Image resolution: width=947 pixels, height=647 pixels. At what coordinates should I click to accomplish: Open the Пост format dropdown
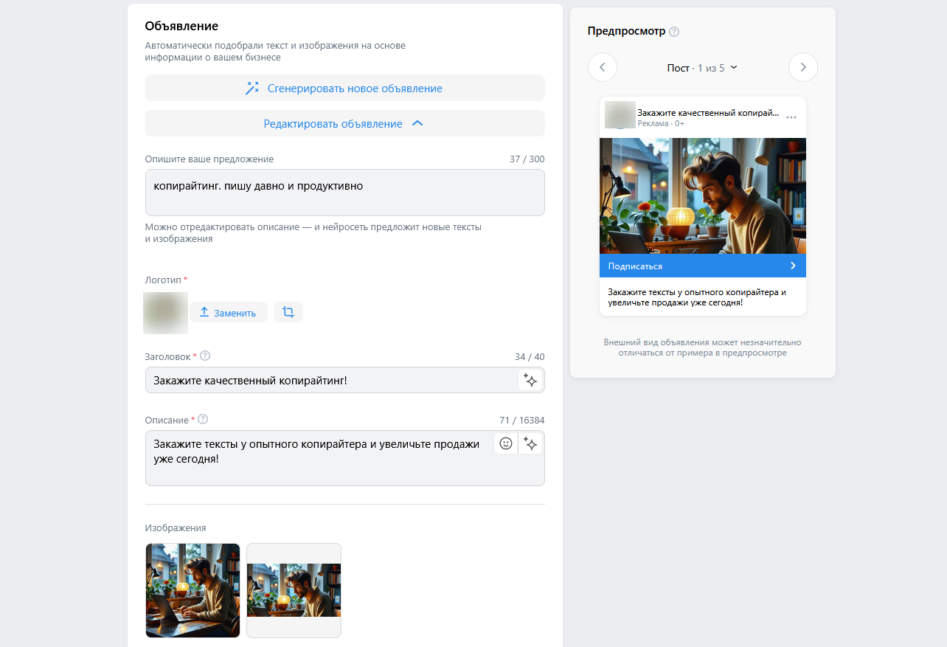pyautogui.click(x=702, y=68)
